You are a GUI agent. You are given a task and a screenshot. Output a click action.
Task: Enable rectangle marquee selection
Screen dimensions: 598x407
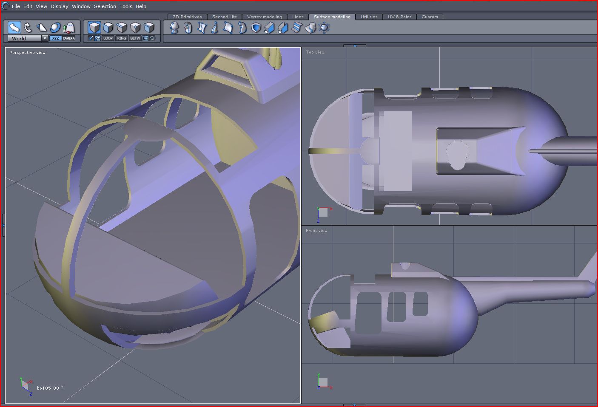point(145,38)
